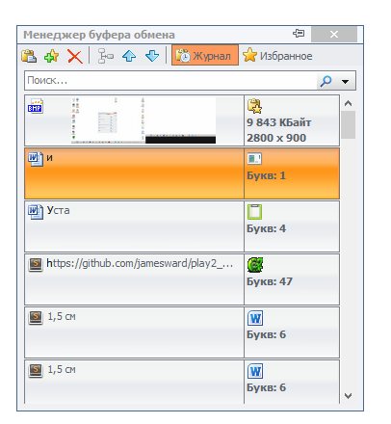391x424 pixels.
Task: Delete selected entry with red X icon
Action: click(75, 56)
